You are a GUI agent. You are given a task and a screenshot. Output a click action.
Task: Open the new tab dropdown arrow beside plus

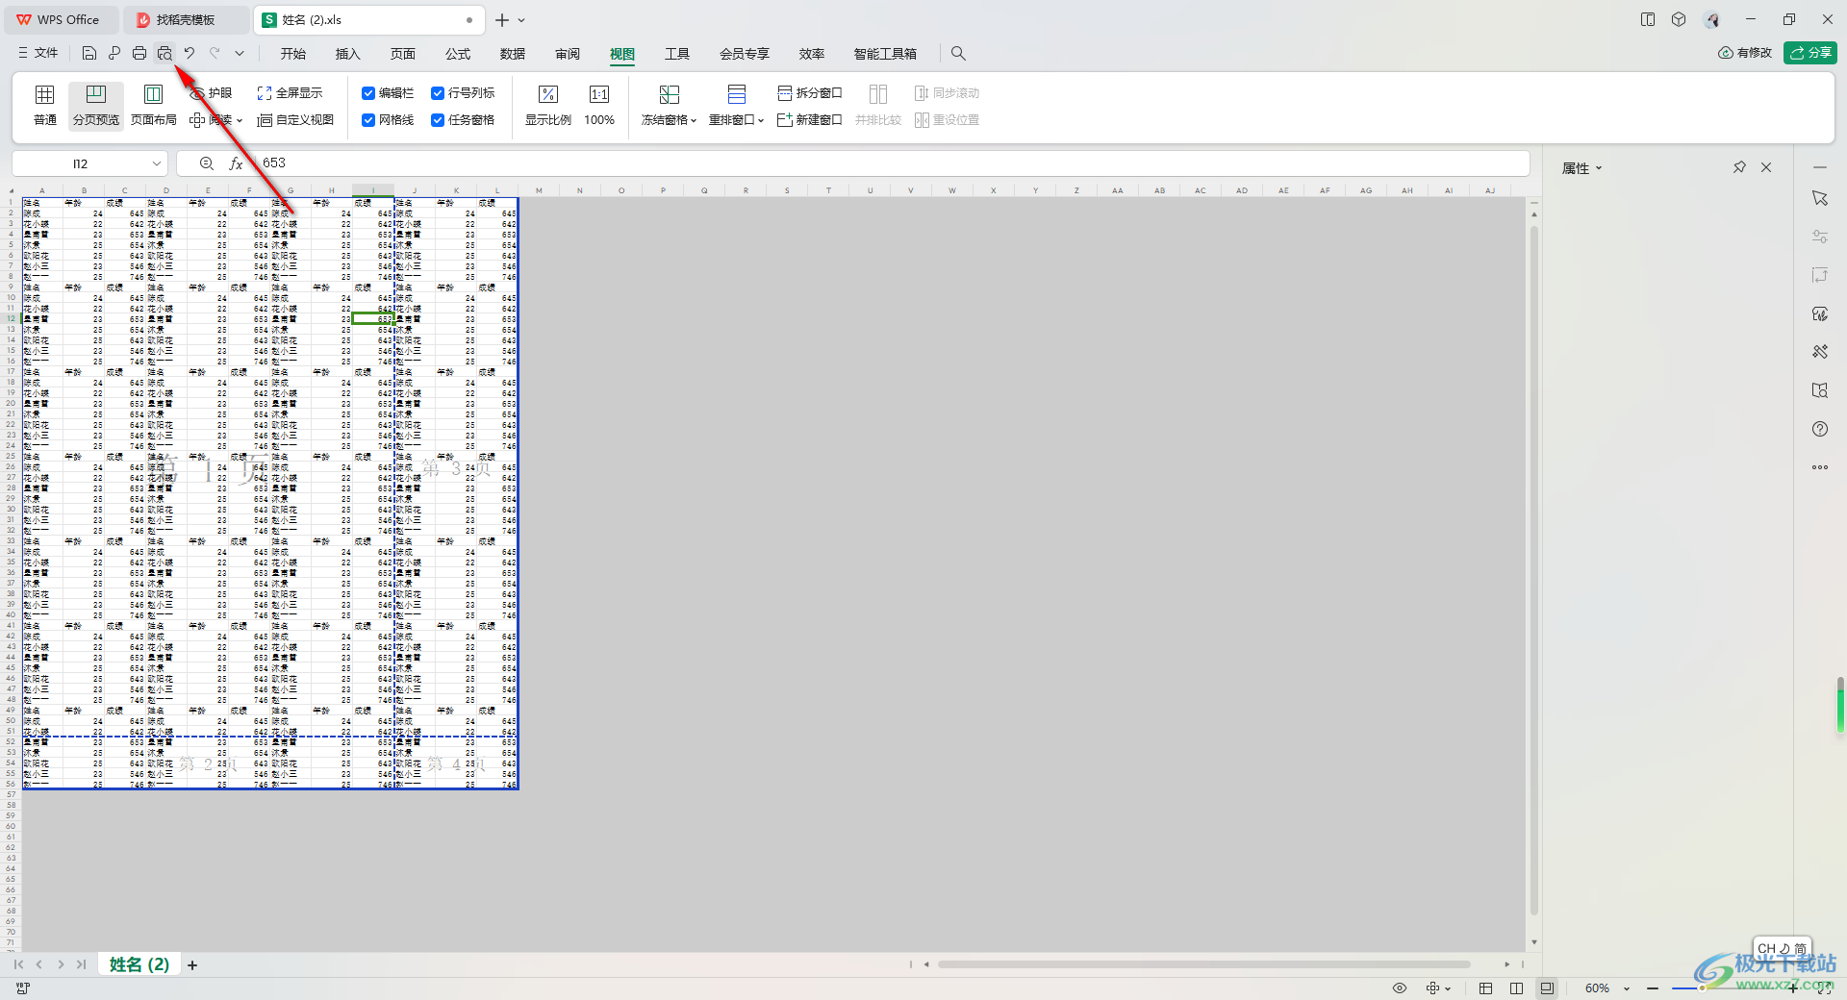(x=521, y=20)
